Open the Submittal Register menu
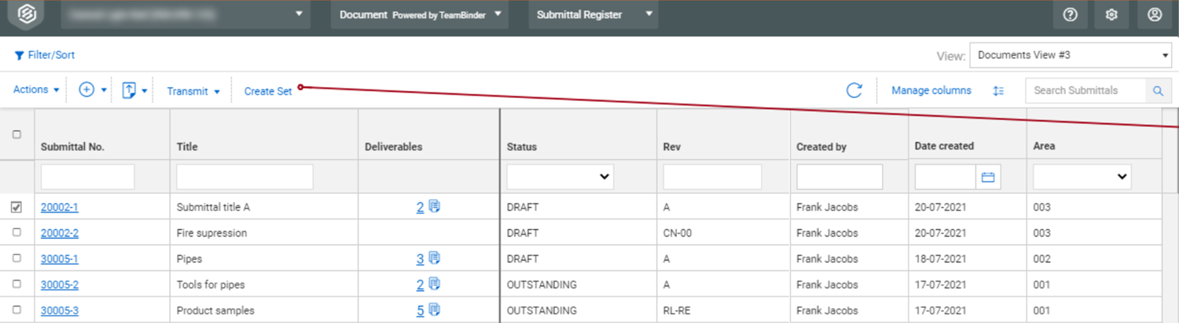1179x323 pixels. pyautogui.click(x=593, y=14)
